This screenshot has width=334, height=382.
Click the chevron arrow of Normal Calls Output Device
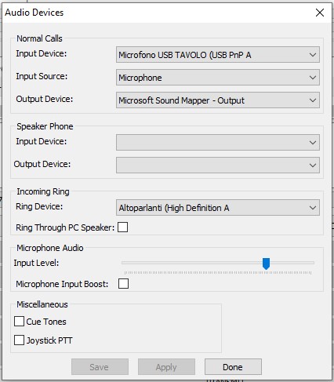point(313,100)
